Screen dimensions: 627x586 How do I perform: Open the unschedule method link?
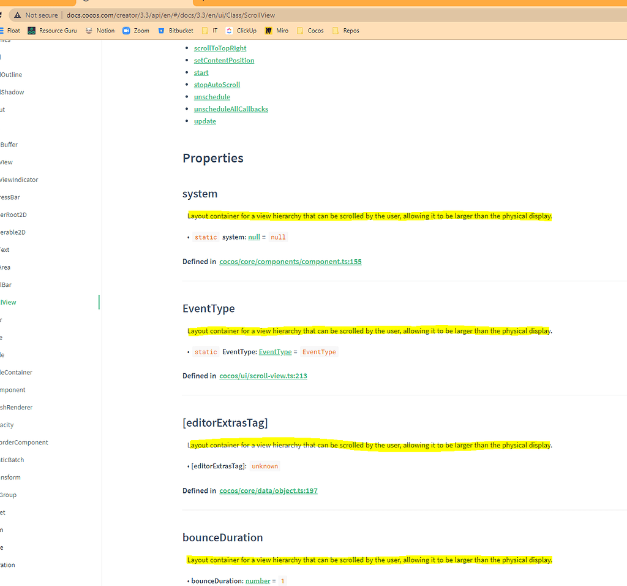click(212, 97)
